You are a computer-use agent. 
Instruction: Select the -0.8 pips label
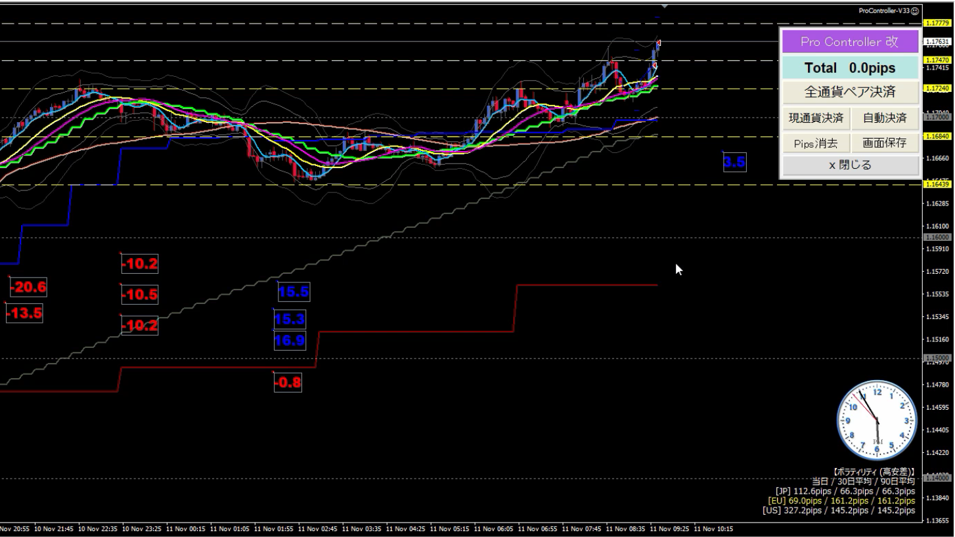(x=288, y=383)
